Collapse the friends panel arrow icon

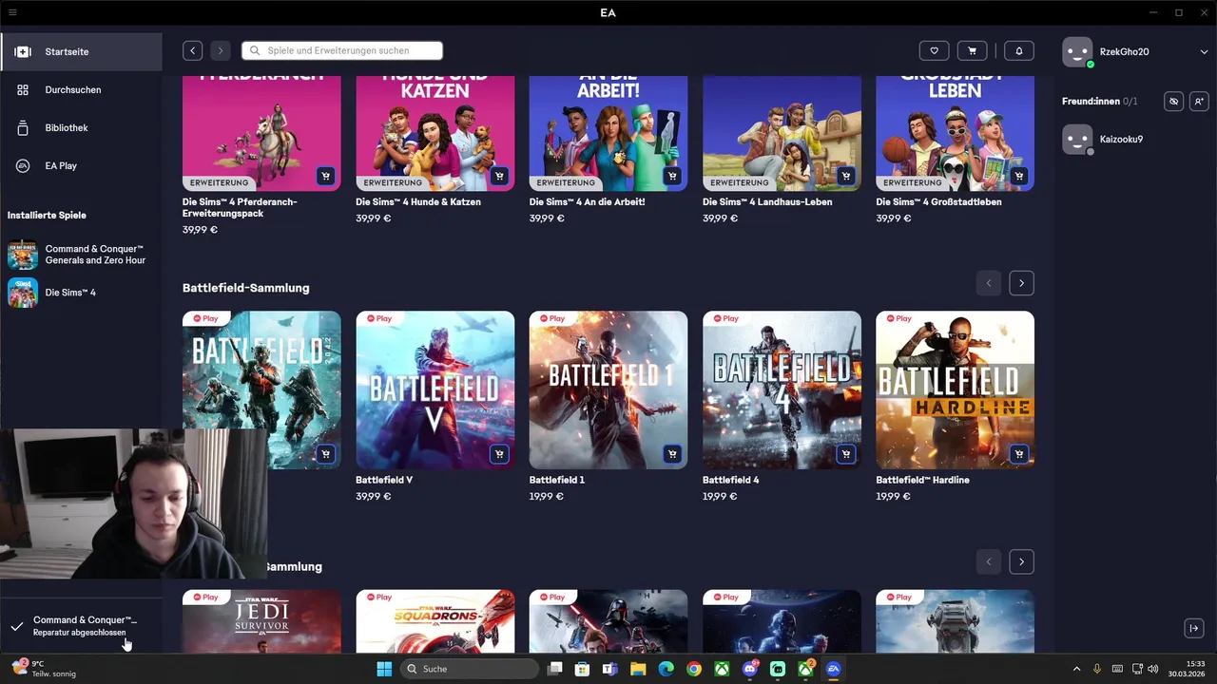[x=1194, y=628]
